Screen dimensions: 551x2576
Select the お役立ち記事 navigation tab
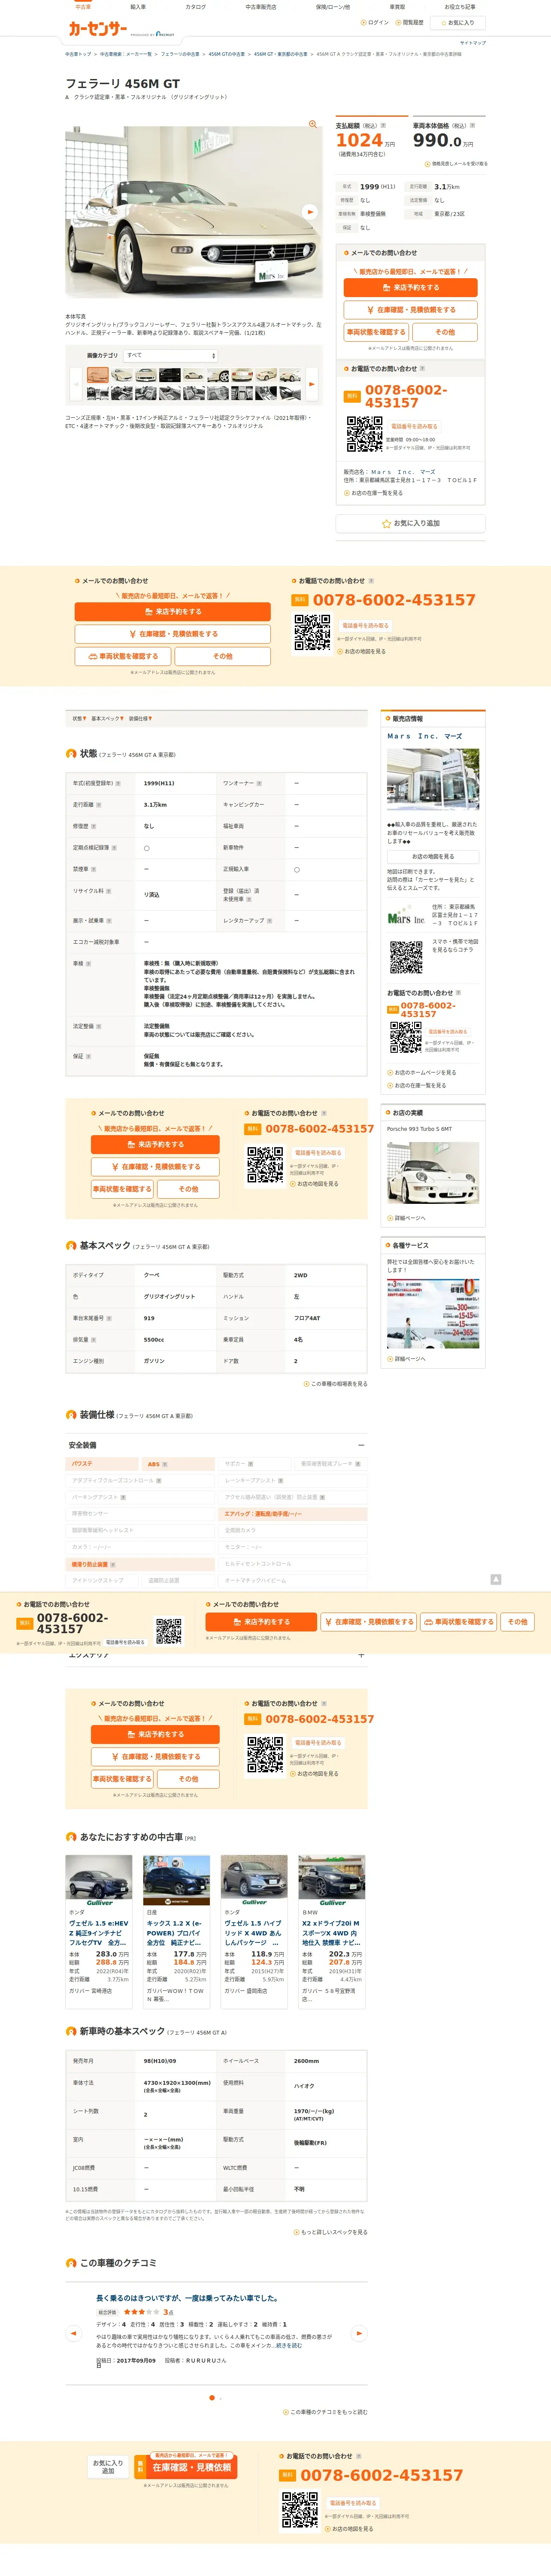coord(460,7)
